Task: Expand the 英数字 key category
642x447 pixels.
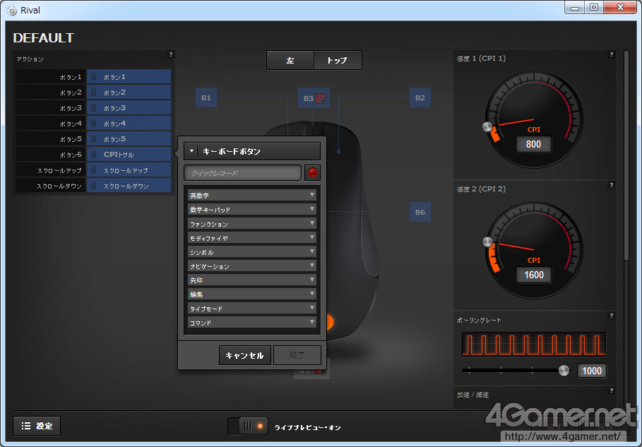Action: (252, 196)
